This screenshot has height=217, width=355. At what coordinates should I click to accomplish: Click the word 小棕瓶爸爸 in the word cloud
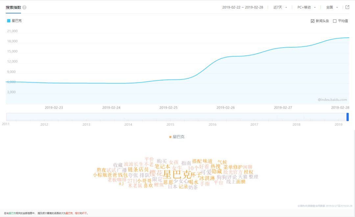point(105,175)
